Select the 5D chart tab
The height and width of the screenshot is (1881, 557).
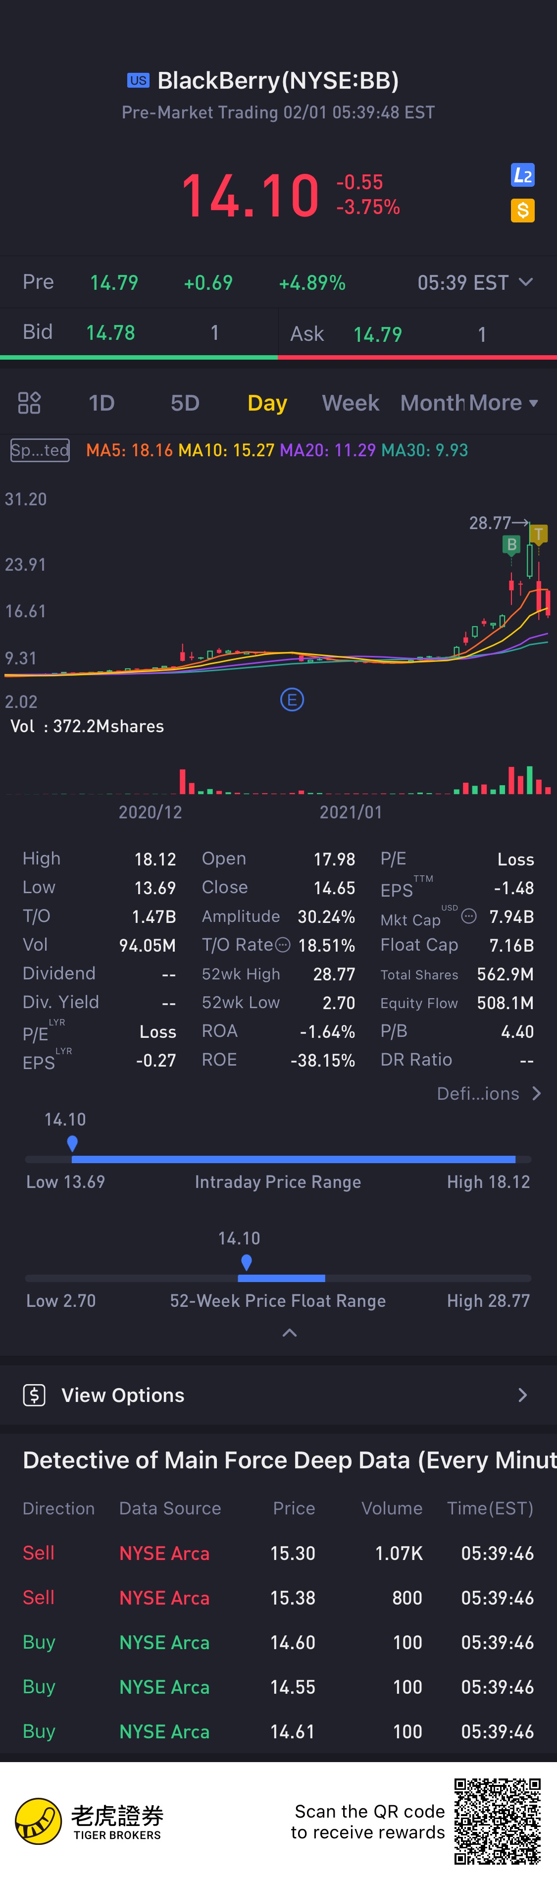[185, 403]
